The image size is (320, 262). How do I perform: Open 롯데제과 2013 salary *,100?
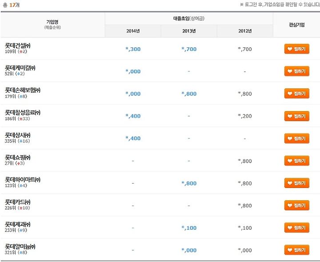tap(189, 228)
